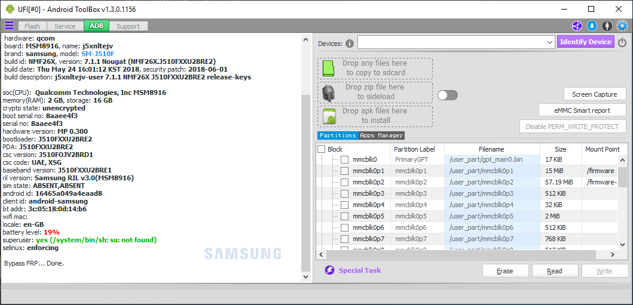Toggle the sideload switch
The image size is (633, 305).
pyautogui.click(x=448, y=95)
